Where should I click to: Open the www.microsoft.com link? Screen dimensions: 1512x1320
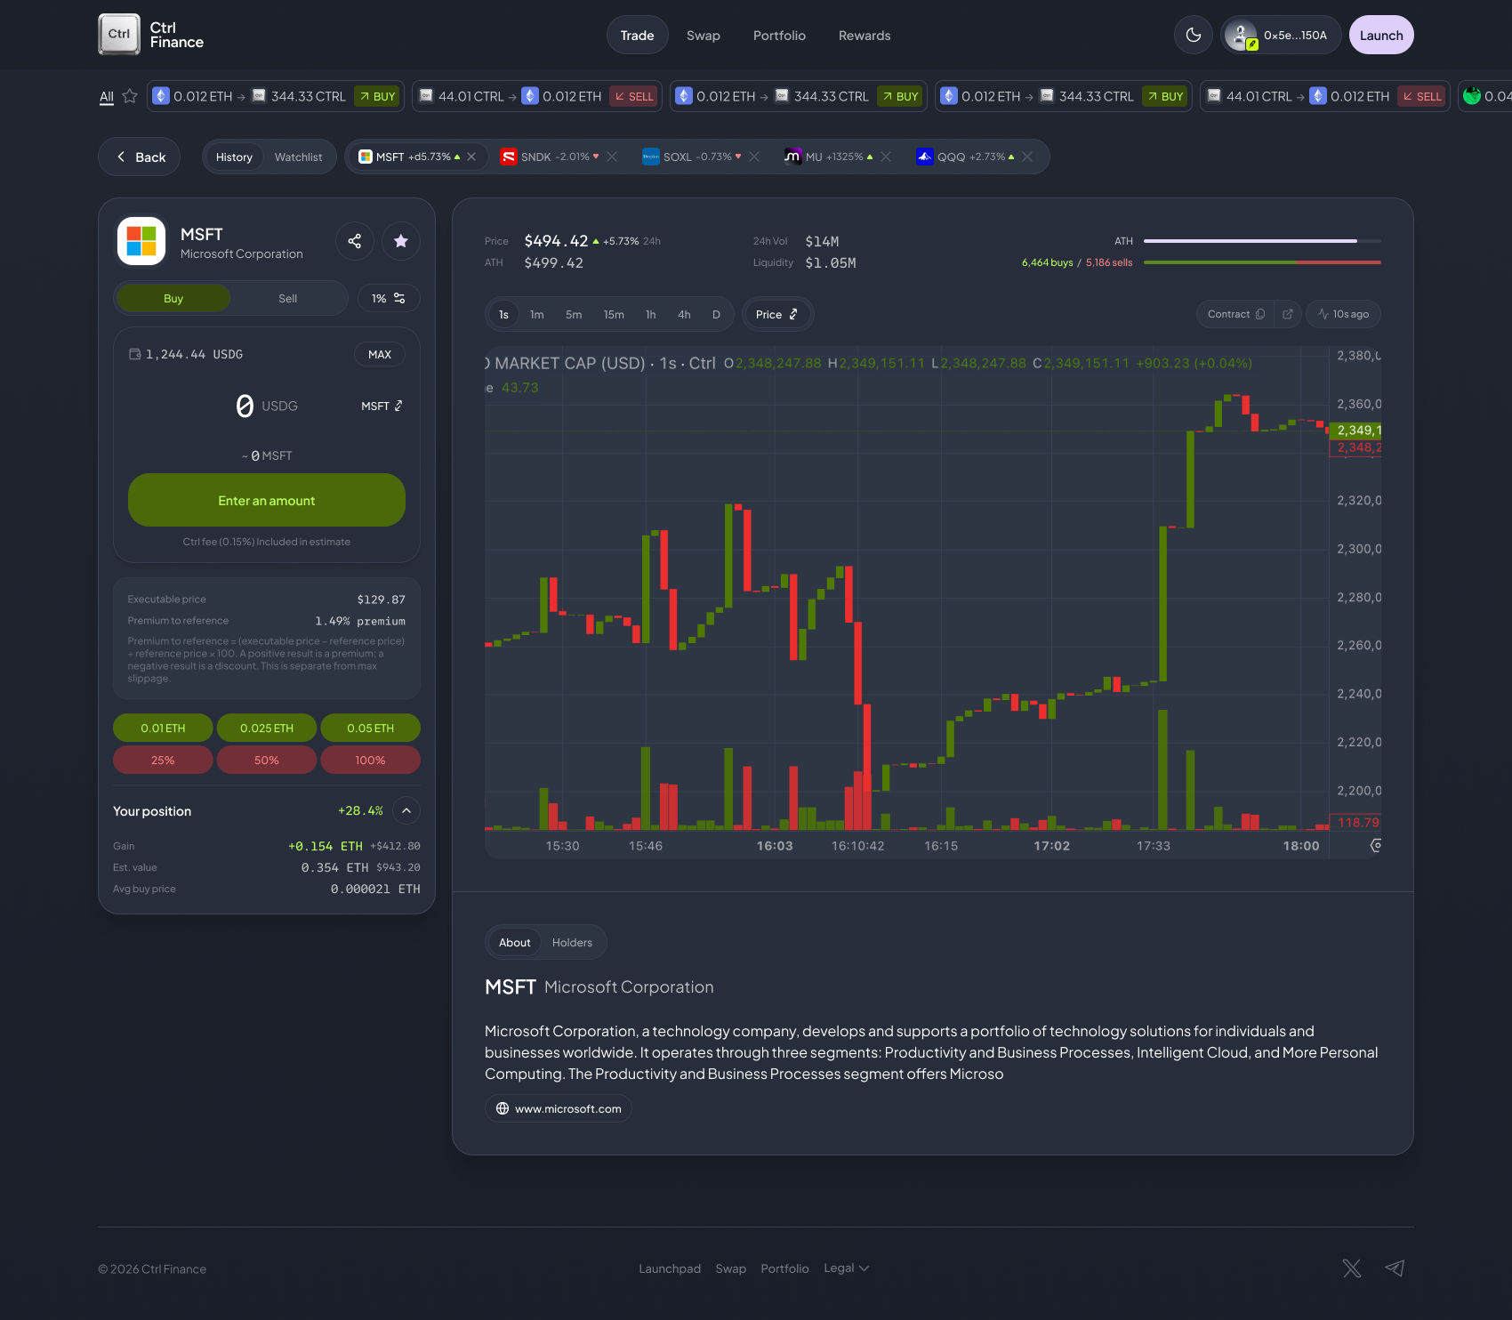pyautogui.click(x=559, y=1108)
